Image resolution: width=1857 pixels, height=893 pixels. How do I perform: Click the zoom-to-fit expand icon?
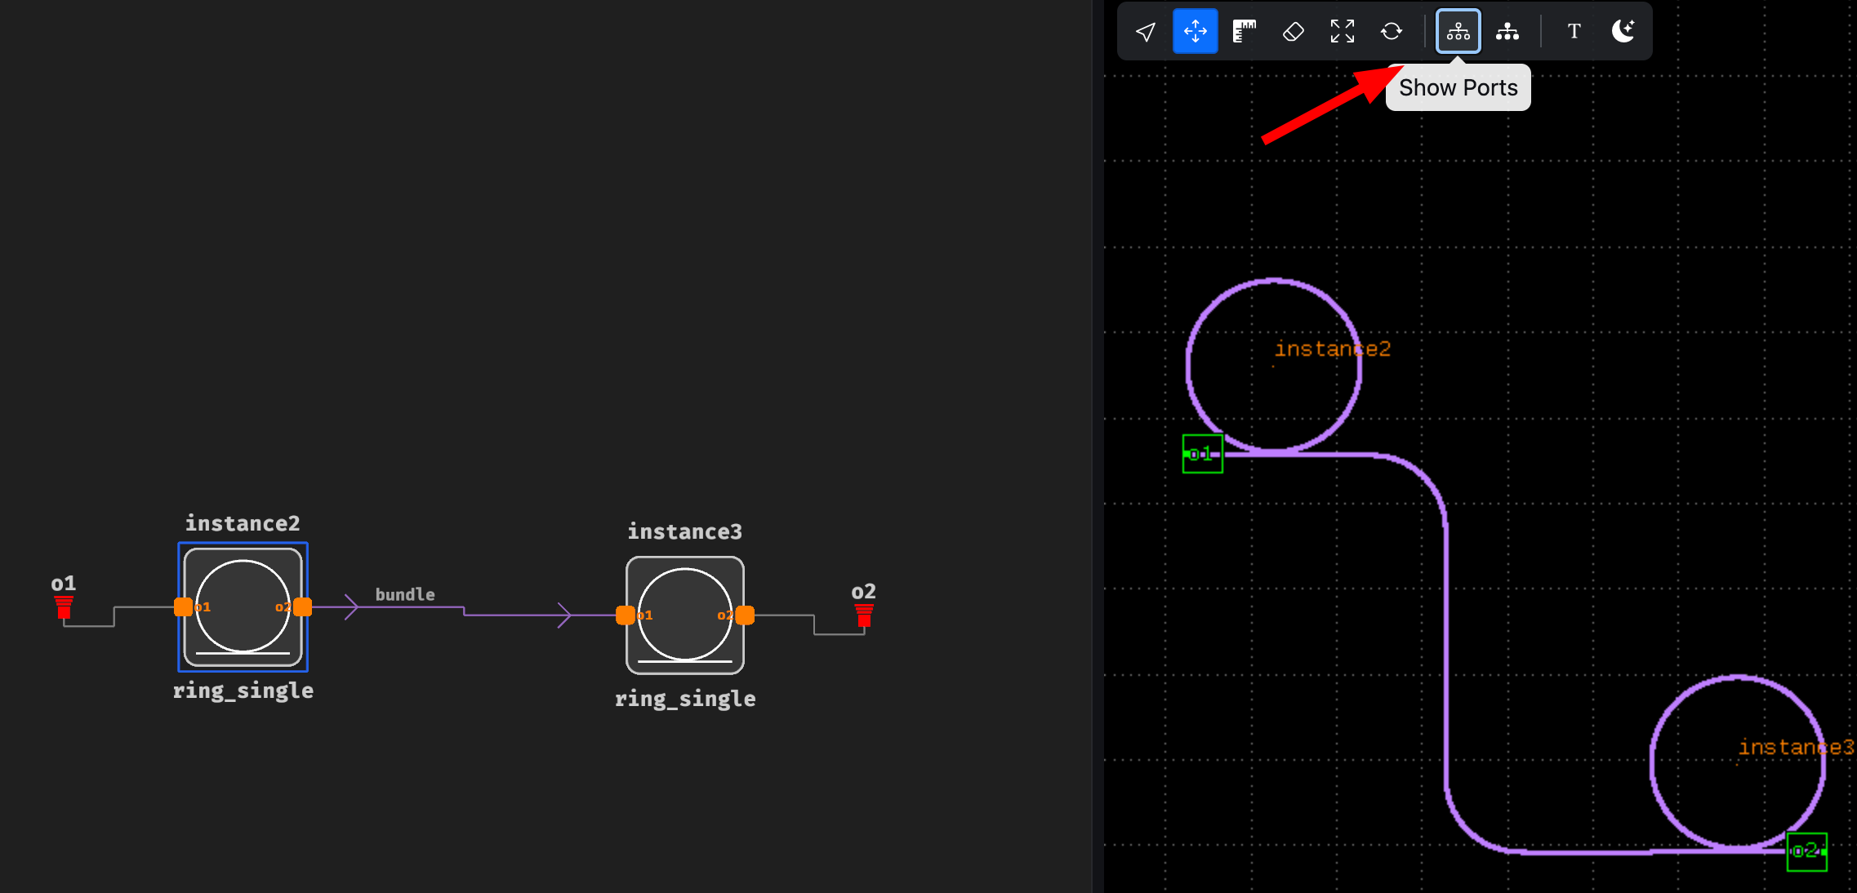pyautogui.click(x=1342, y=32)
